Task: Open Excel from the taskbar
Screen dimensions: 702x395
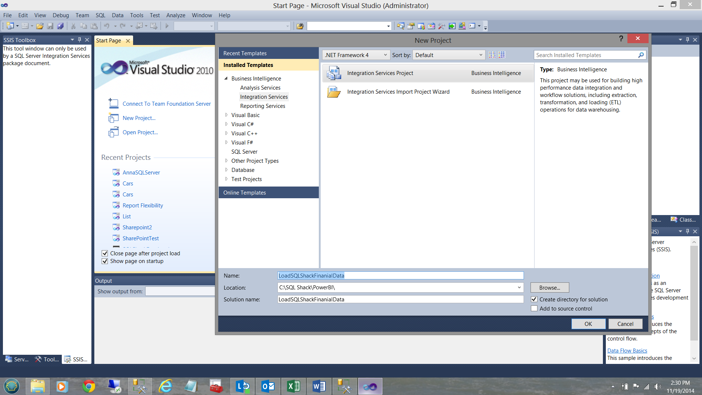Action: point(293,386)
